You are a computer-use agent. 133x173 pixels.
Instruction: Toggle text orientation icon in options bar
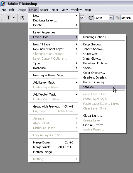tap(22, 18)
